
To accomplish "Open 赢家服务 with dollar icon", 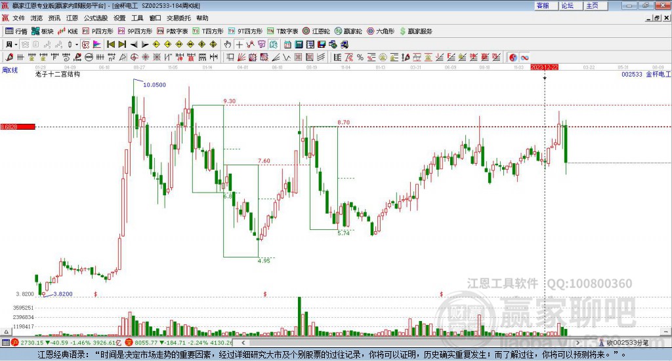I will click(x=415, y=31).
